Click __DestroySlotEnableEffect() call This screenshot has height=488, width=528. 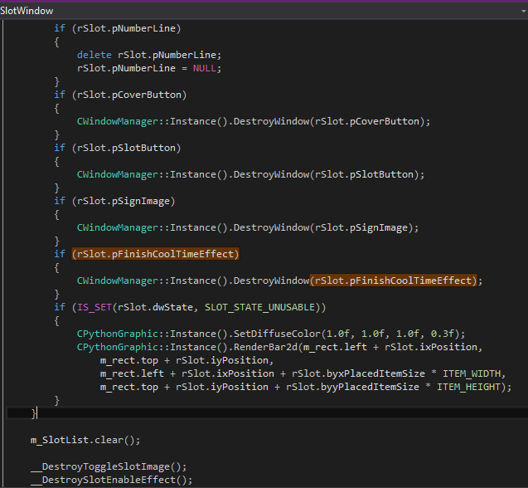point(111,481)
